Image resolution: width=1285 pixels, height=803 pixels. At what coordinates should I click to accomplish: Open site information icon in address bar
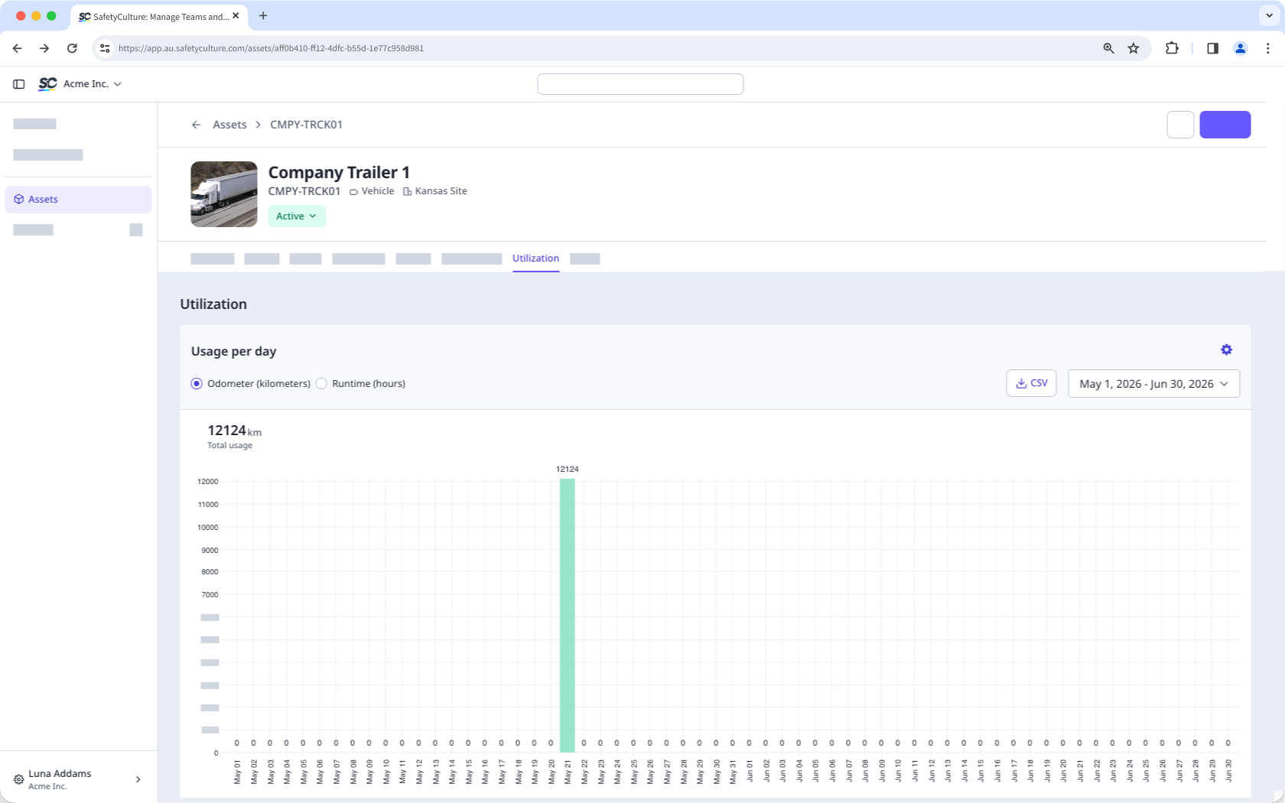point(105,48)
